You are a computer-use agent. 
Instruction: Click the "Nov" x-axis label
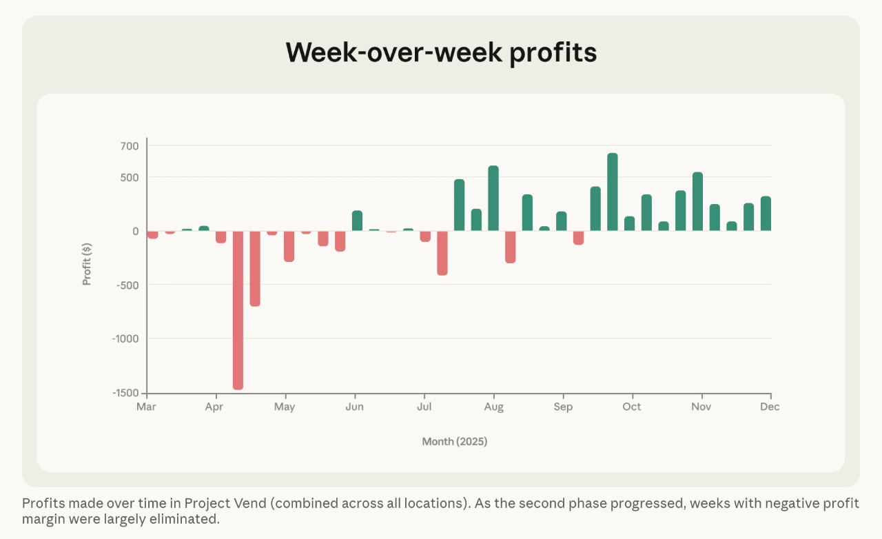(701, 407)
